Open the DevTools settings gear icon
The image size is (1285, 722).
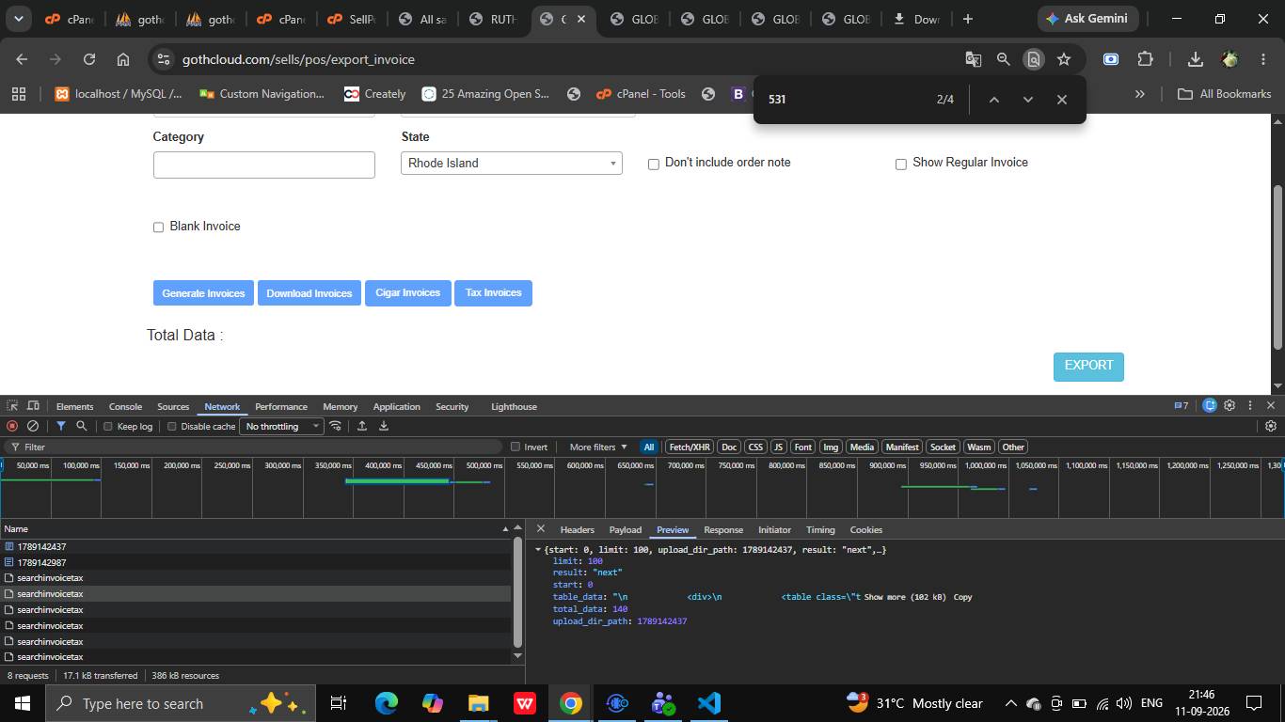1229,405
